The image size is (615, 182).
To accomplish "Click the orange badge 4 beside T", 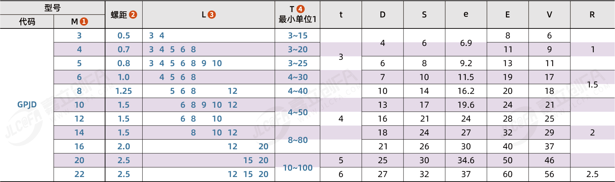I will coord(301,9).
